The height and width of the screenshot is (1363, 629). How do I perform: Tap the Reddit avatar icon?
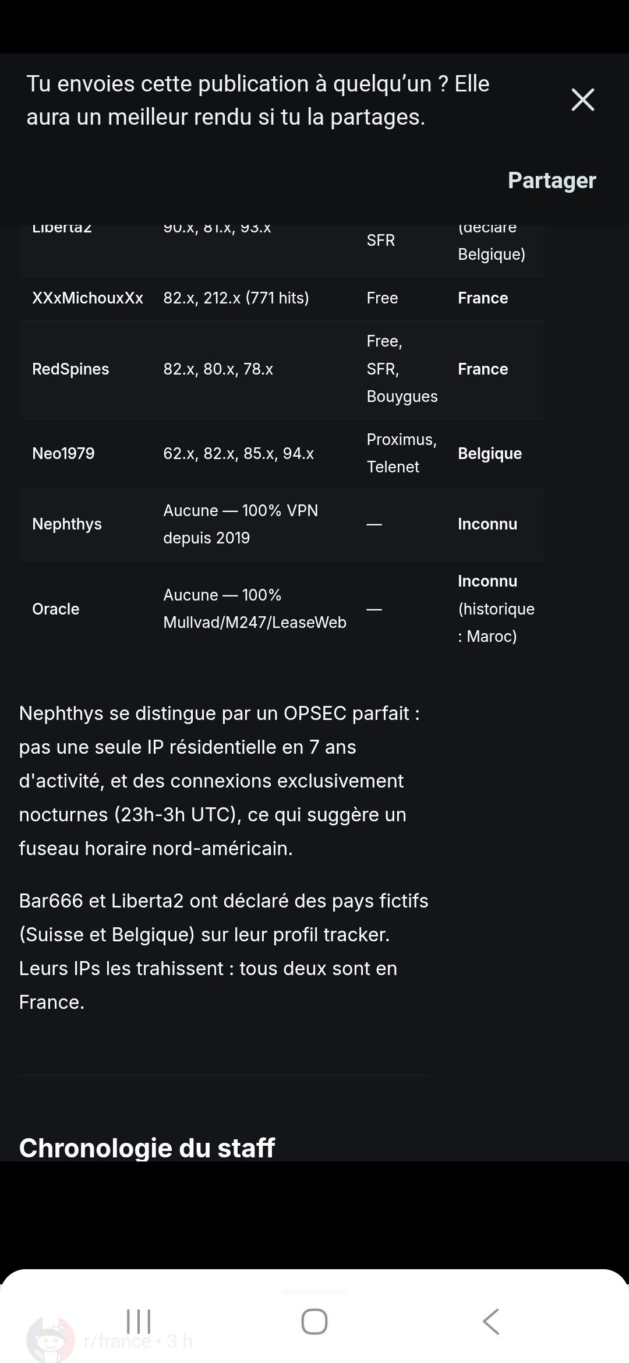[50, 1340]
